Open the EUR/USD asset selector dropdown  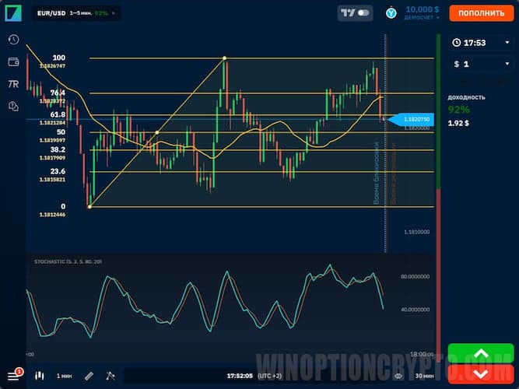(x=75, y=13)
